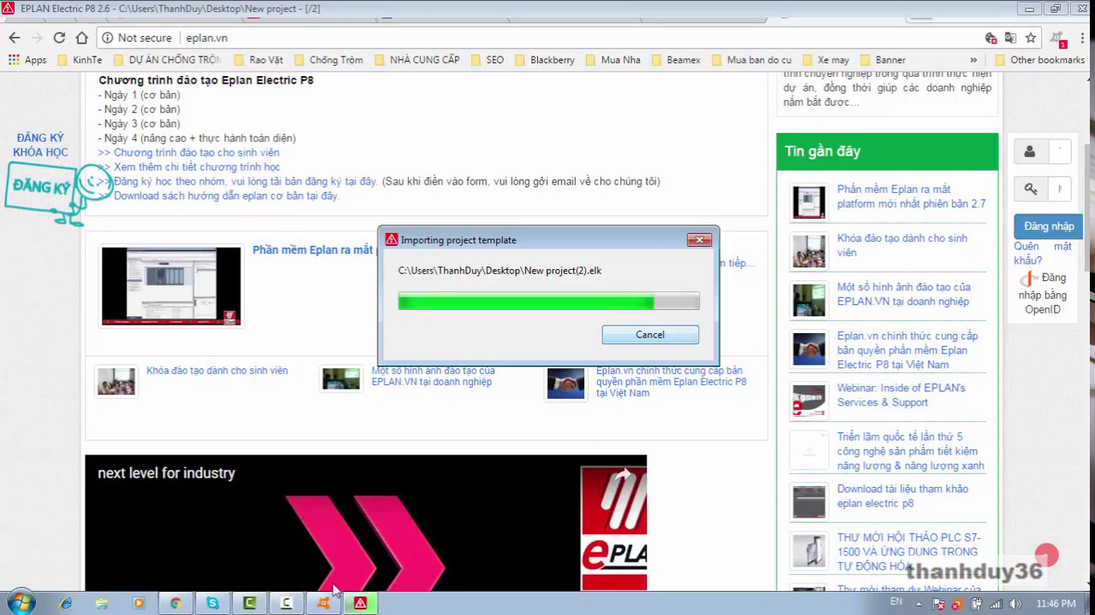Open the Other bookmarks folder
Image resolution: width=1095 pixels, height=615 pixels.
(1039, 60)
